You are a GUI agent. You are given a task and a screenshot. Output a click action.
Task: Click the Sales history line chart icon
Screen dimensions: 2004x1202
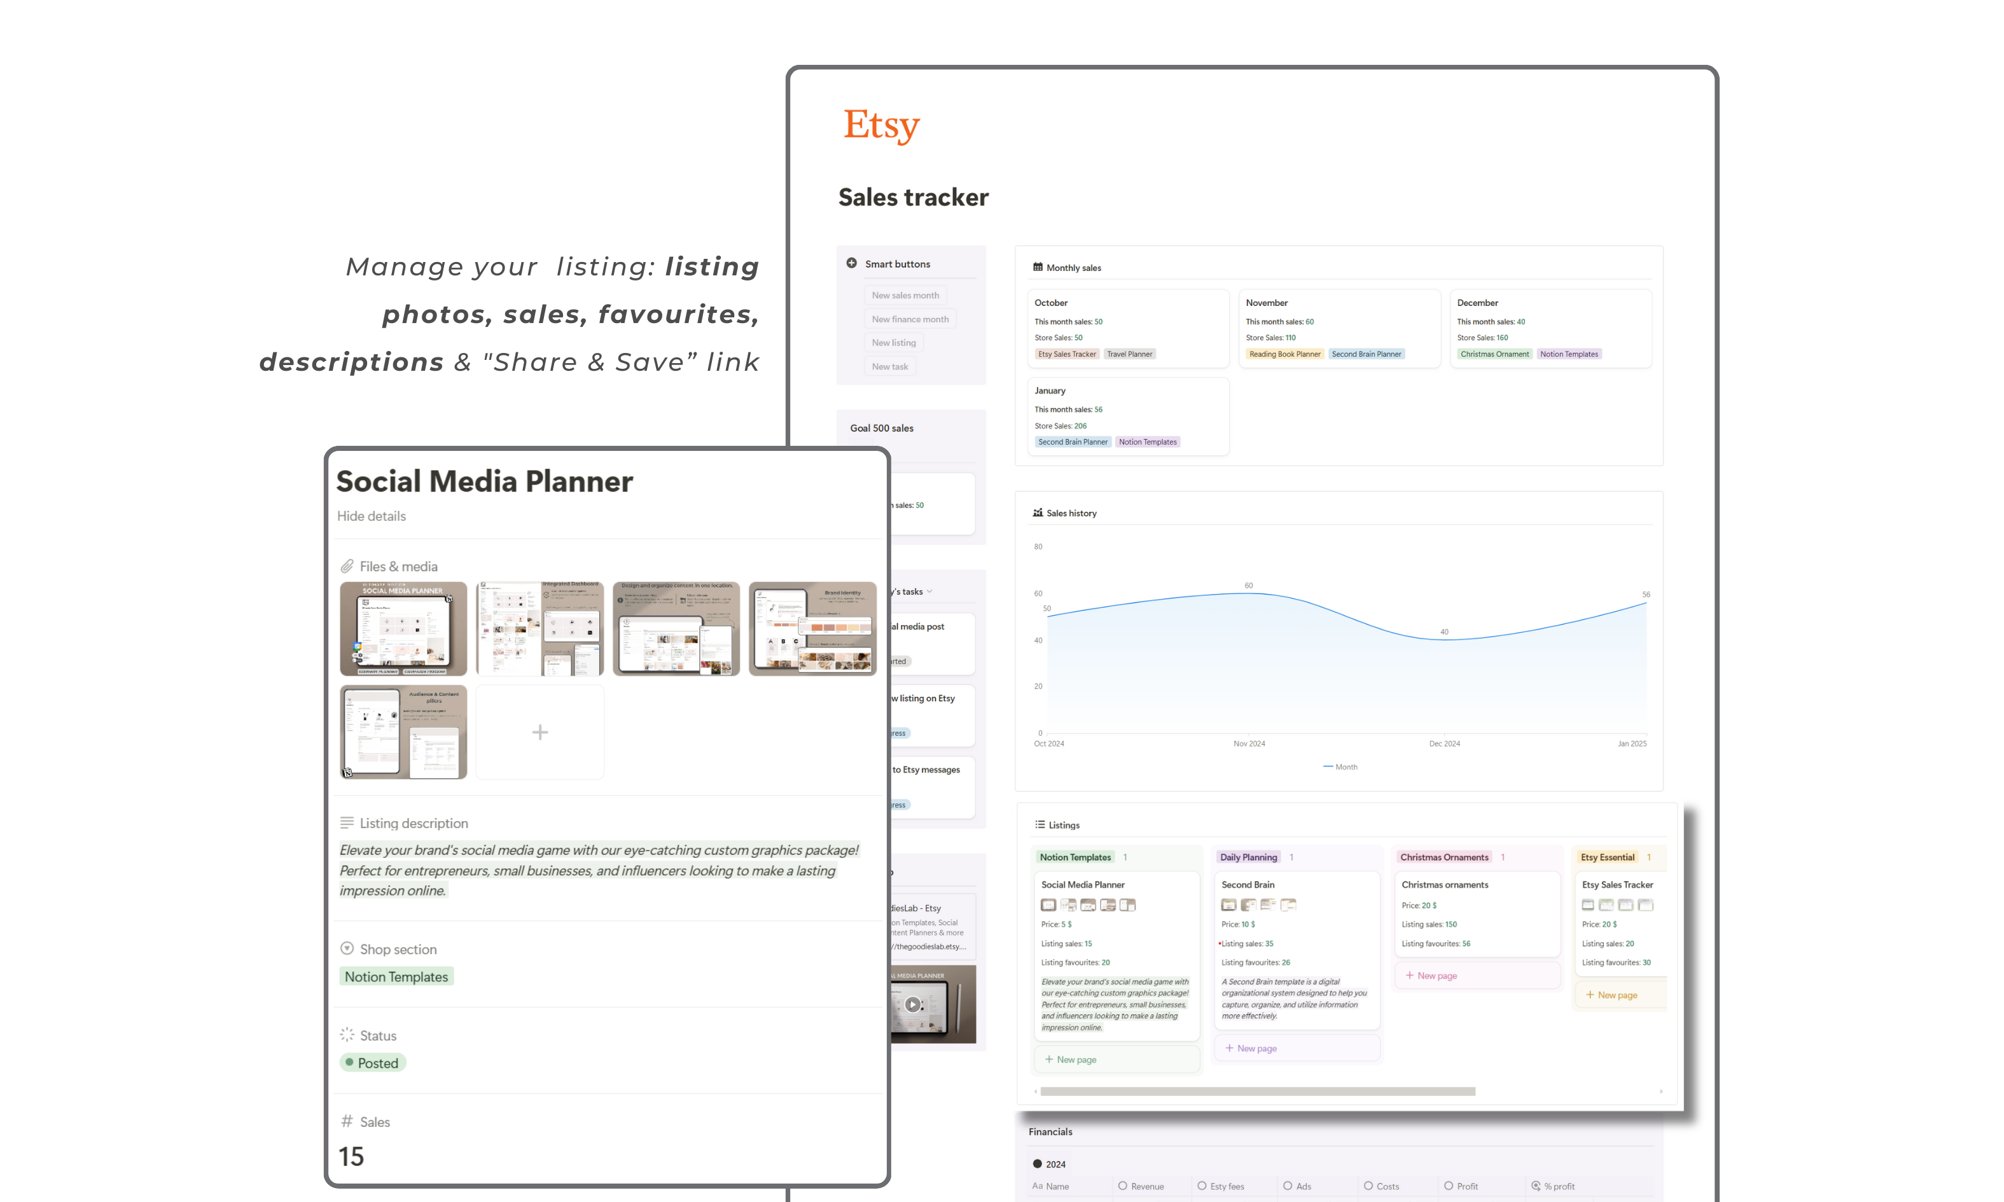point(1036,511)
